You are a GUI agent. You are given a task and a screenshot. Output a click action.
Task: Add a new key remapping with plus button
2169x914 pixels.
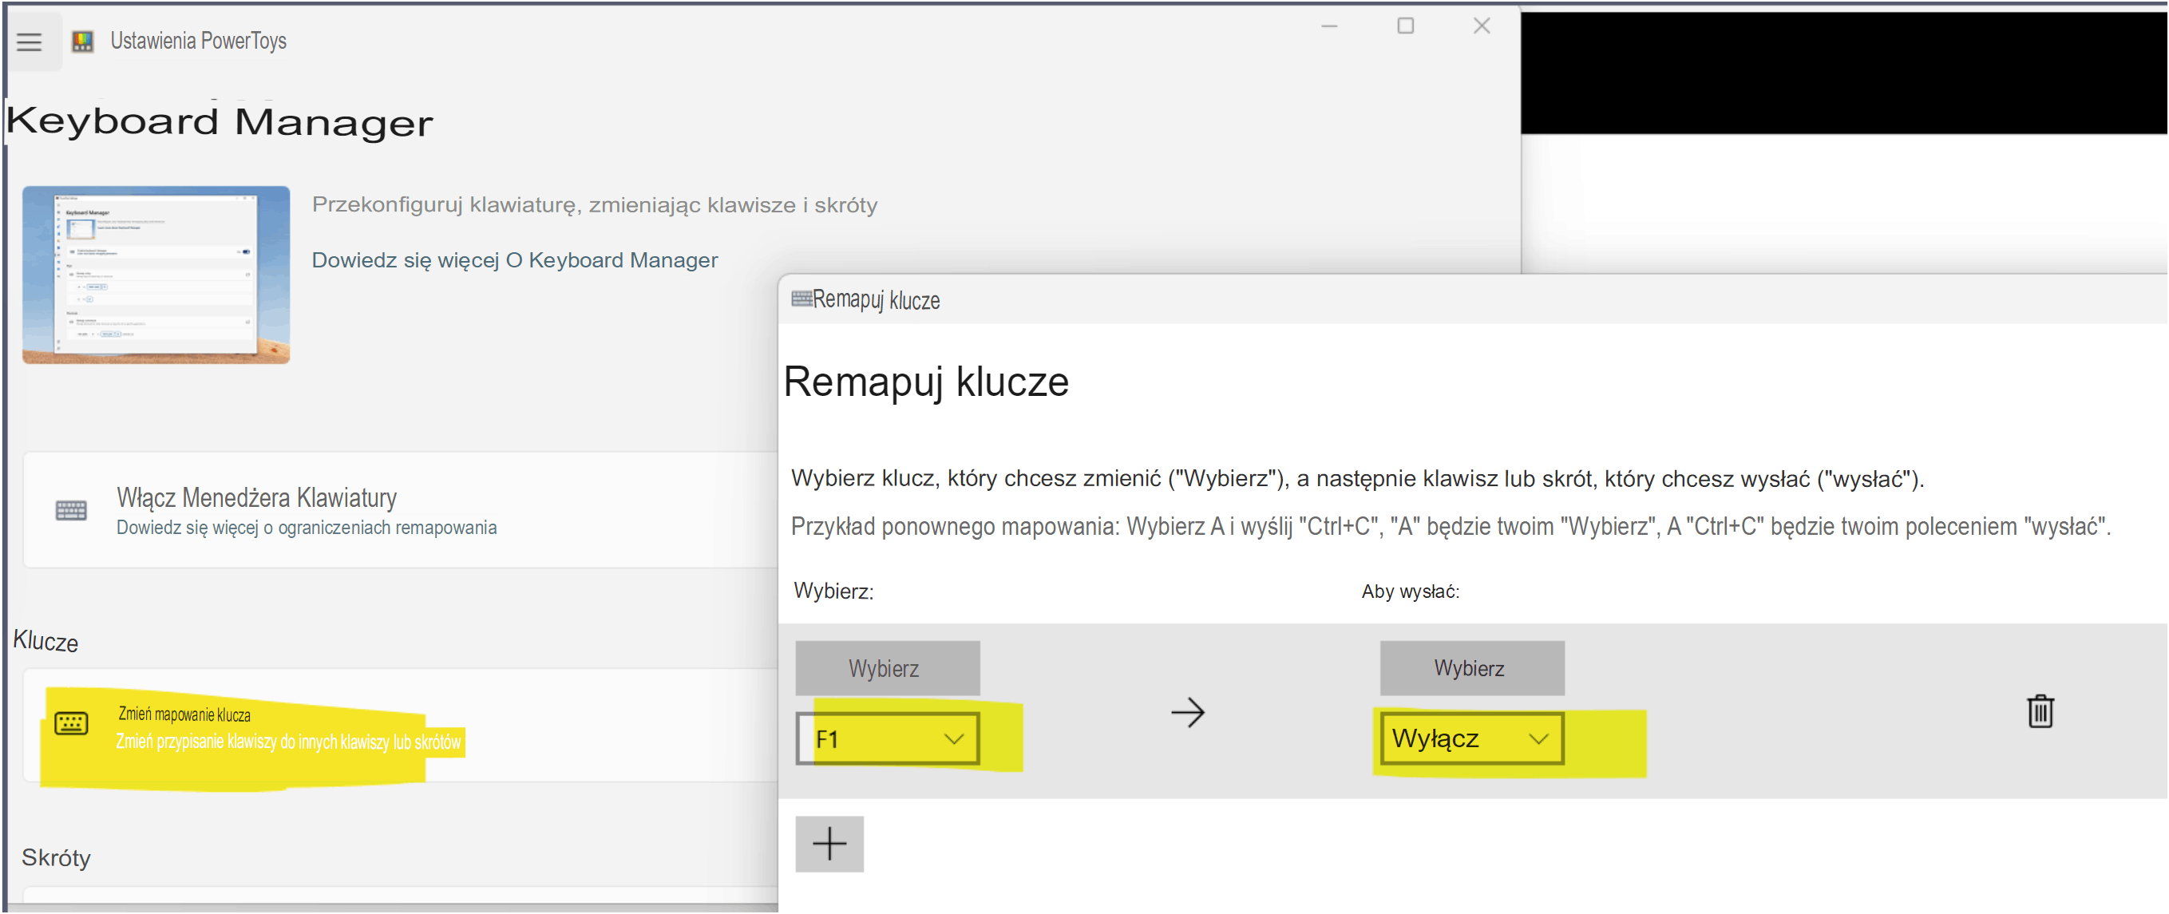pos(829,843)
